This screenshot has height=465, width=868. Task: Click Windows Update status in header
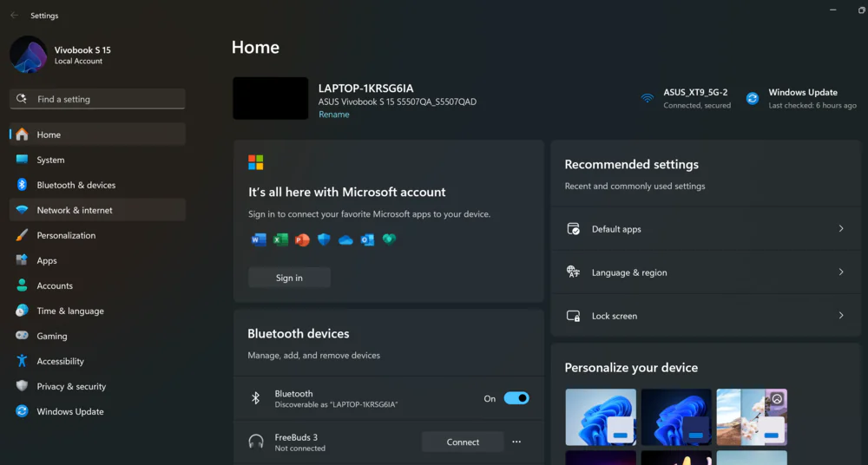[801, 99]
